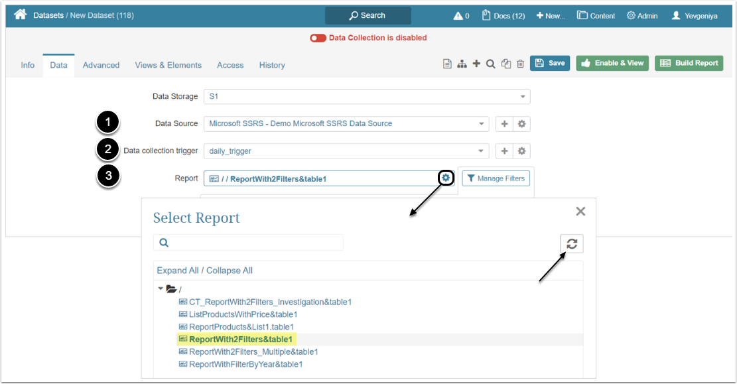Open Yevgeniya user menu
Screen dimensions: 737x384
click(695, 15)
